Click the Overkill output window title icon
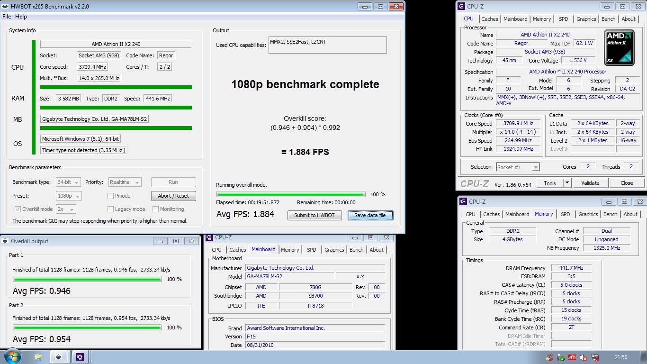 tap(5, 241)
